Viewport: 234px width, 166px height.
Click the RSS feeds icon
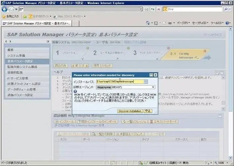(x=156, y=23)
